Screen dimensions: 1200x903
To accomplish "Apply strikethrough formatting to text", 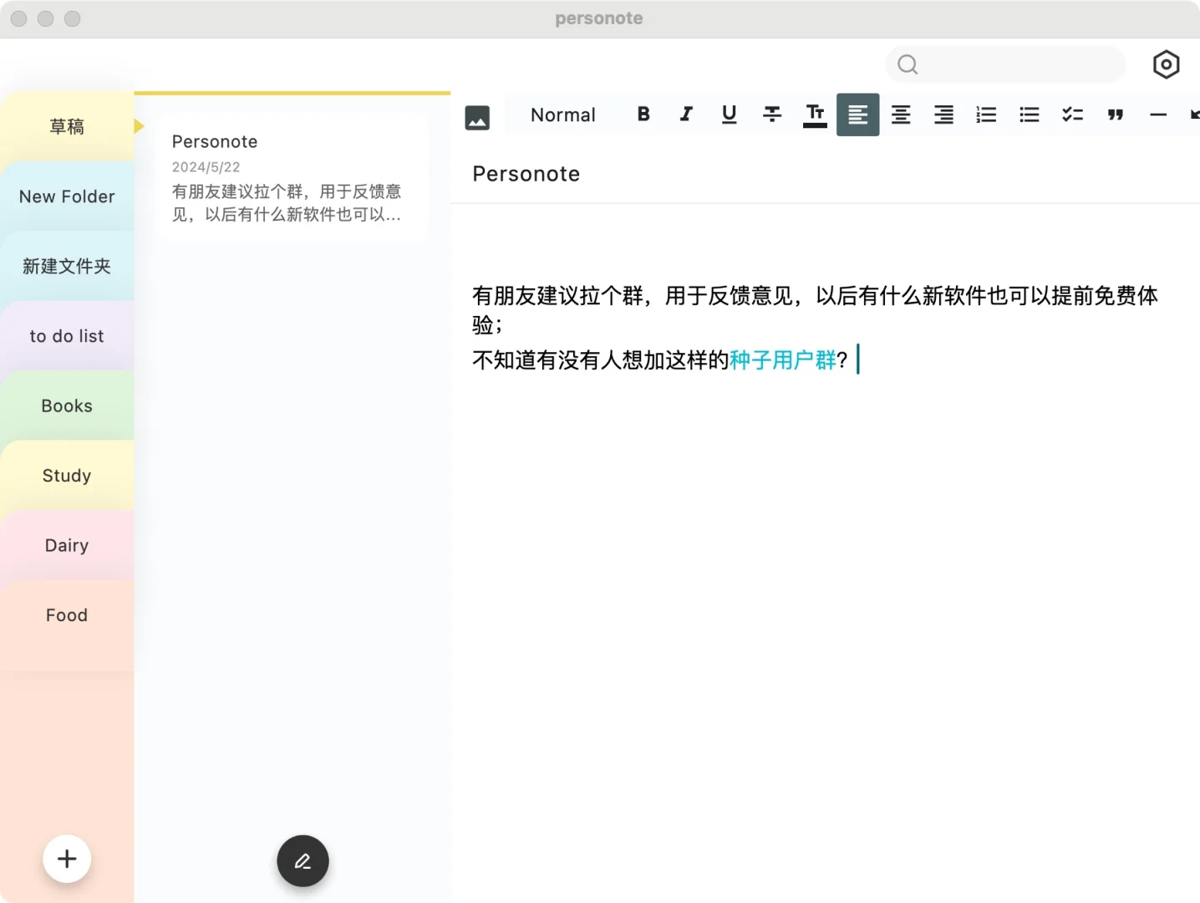I will [x=771, y=115].
